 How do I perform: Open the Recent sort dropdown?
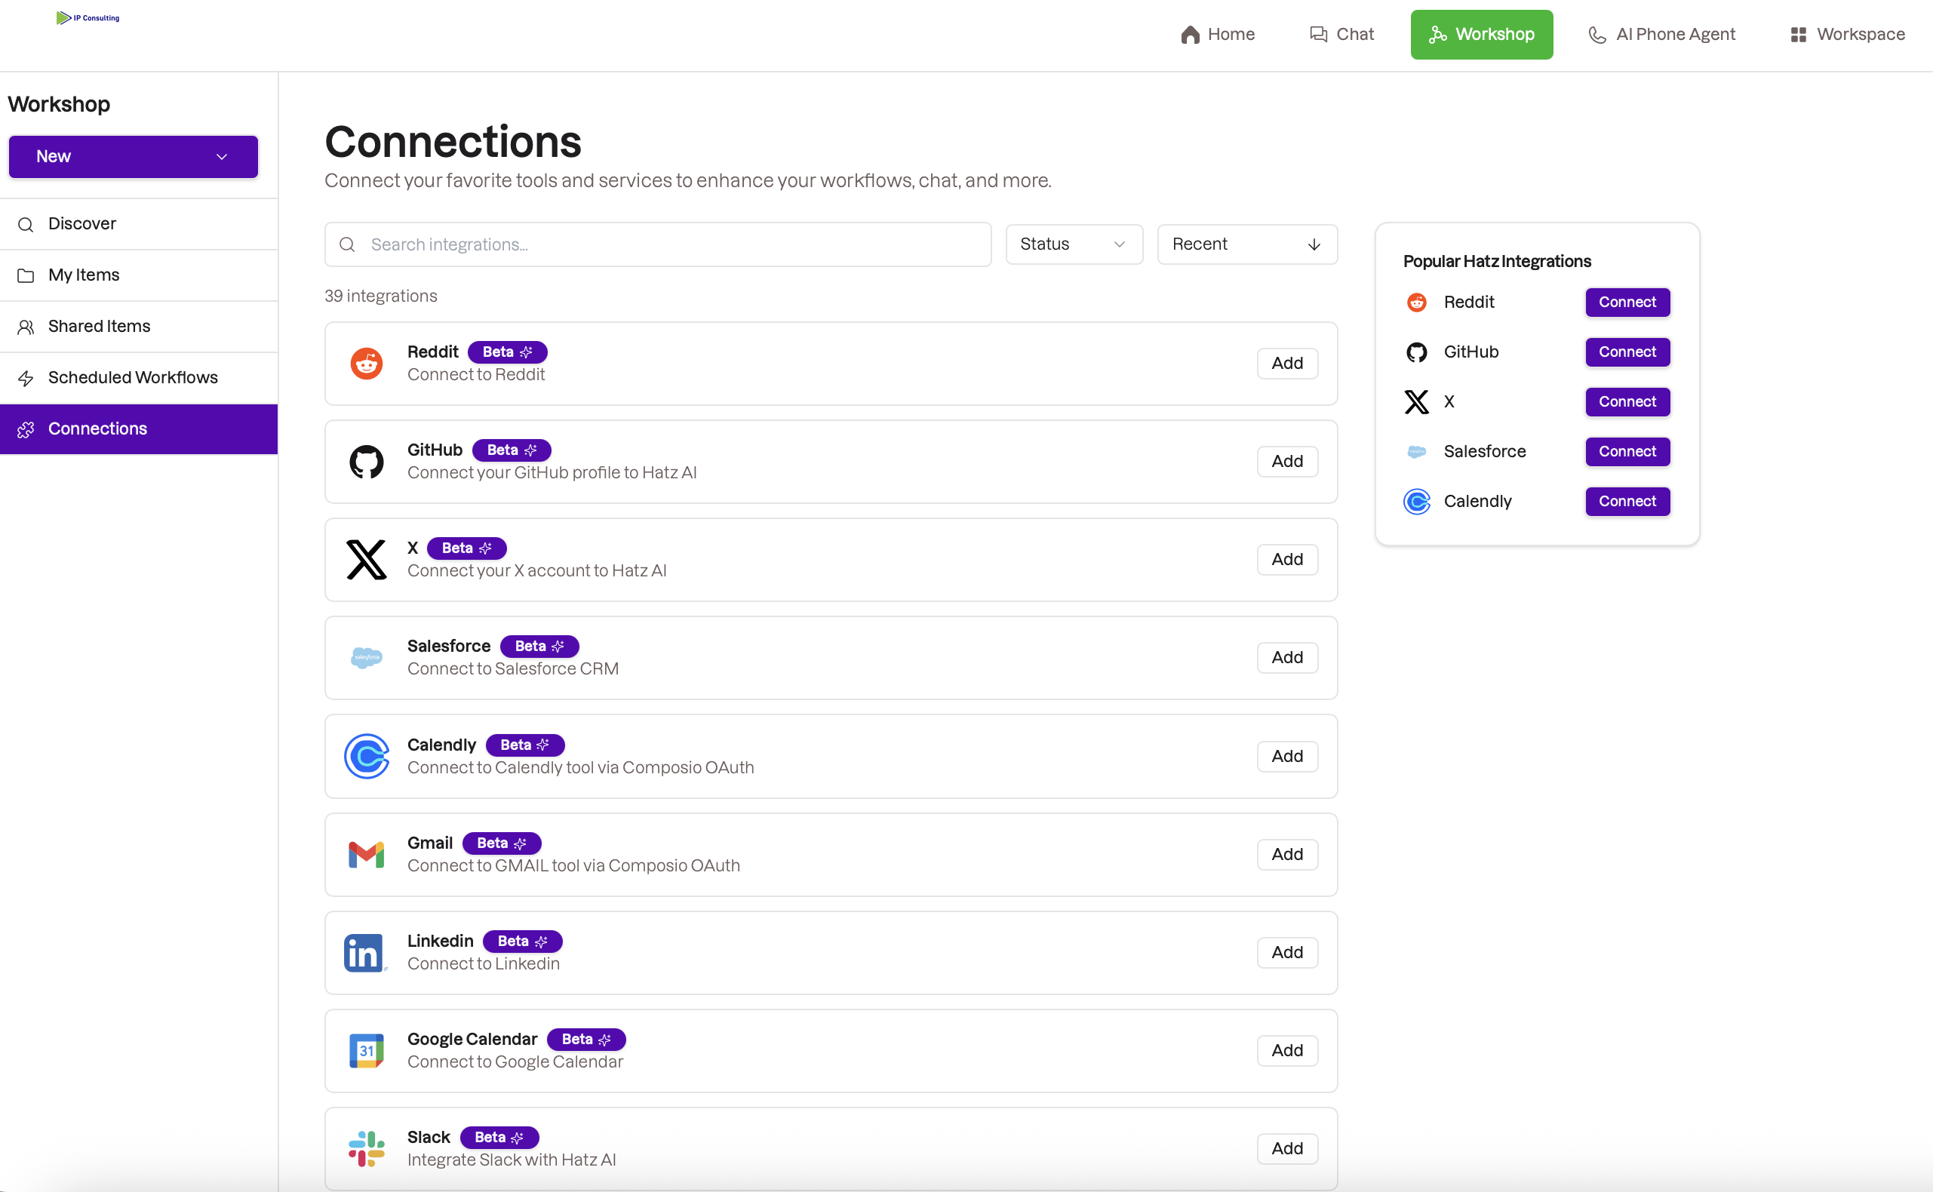(x=1246, y=244)
